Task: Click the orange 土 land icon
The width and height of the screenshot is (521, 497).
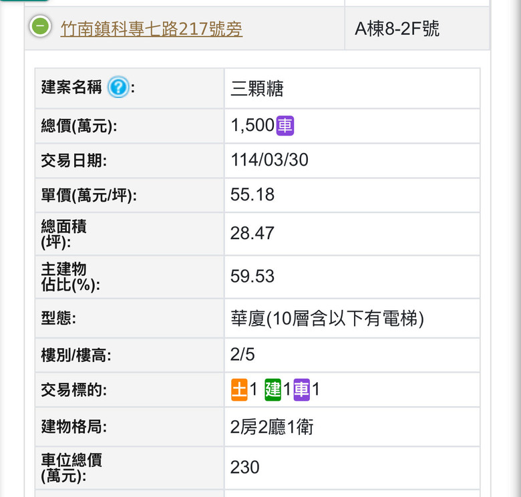Action: pos(239,389)
